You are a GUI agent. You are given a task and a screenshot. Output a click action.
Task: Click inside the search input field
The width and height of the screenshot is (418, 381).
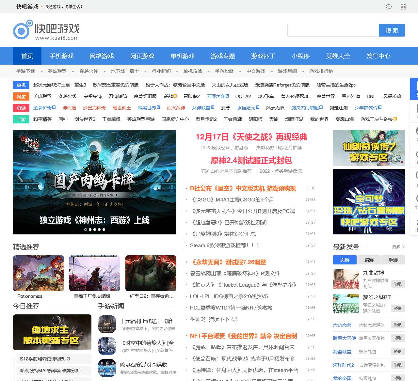pyautogui.click(x=333, y=30)
